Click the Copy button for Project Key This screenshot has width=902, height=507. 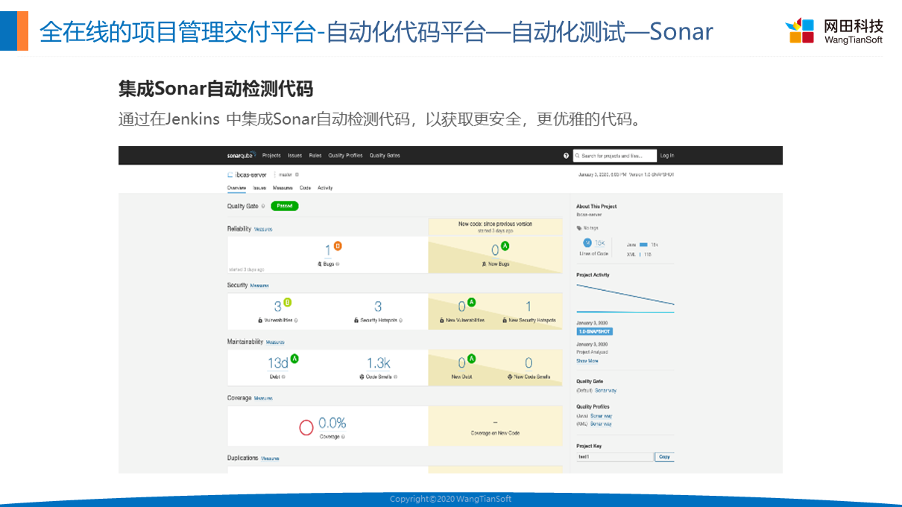[664, 457]
